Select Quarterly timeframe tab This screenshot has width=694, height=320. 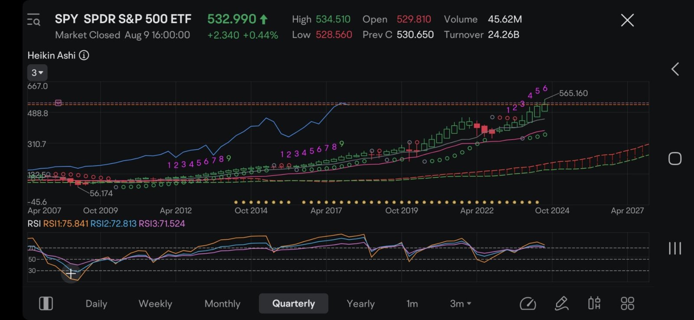(x=294, y=304)
